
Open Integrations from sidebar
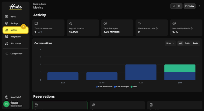16,37
